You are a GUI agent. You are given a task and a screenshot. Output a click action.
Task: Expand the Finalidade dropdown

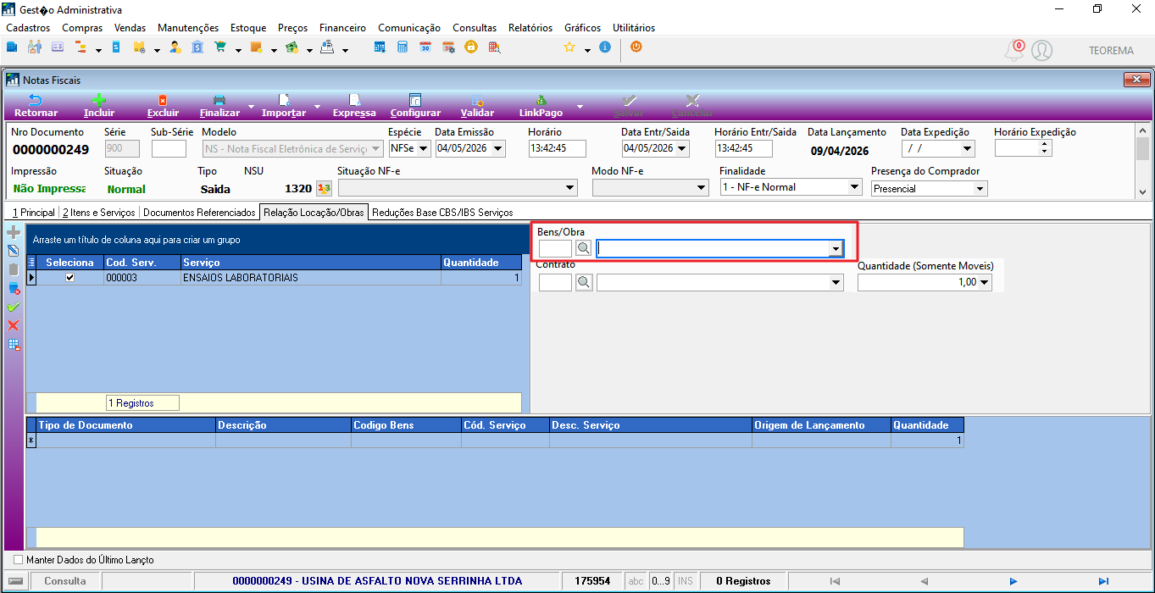click(x=854, y=188)
